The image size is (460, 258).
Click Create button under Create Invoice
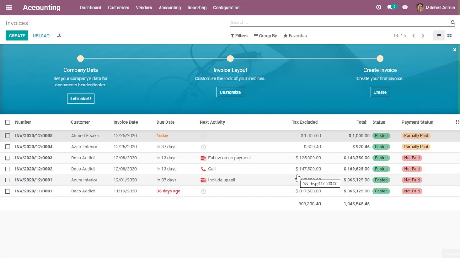coord(380,92)
